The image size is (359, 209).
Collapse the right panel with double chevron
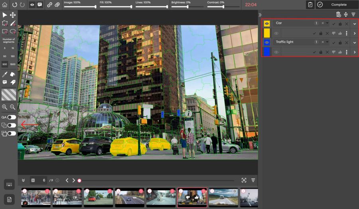[x=260, y=15]
